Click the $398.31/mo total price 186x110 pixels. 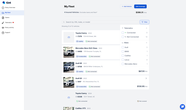pyautogui.click(x=141, y=12)
